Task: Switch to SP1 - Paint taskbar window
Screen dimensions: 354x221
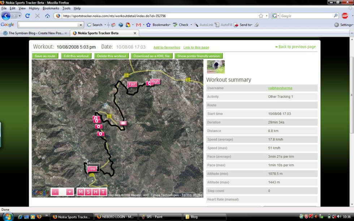Action: tap(160, 217)
